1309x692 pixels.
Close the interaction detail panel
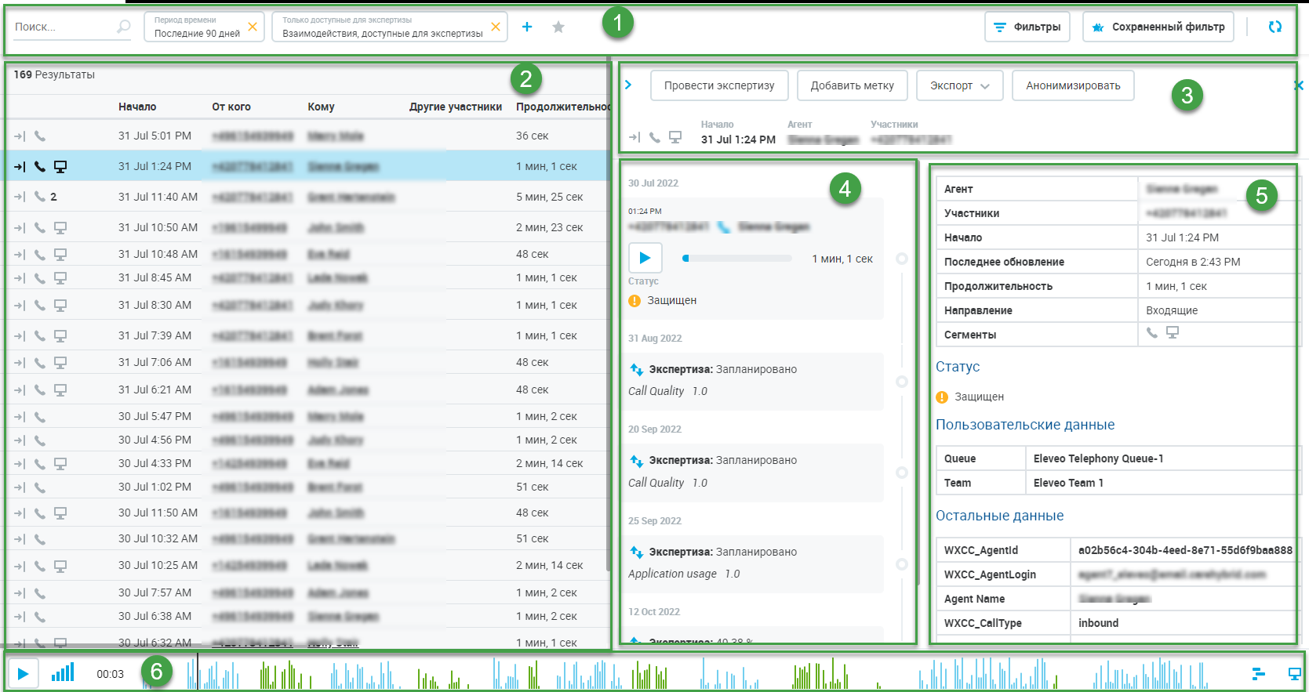click(1298, 85)
